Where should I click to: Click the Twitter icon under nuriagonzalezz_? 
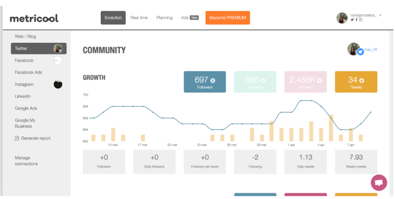tap(352, 20)
